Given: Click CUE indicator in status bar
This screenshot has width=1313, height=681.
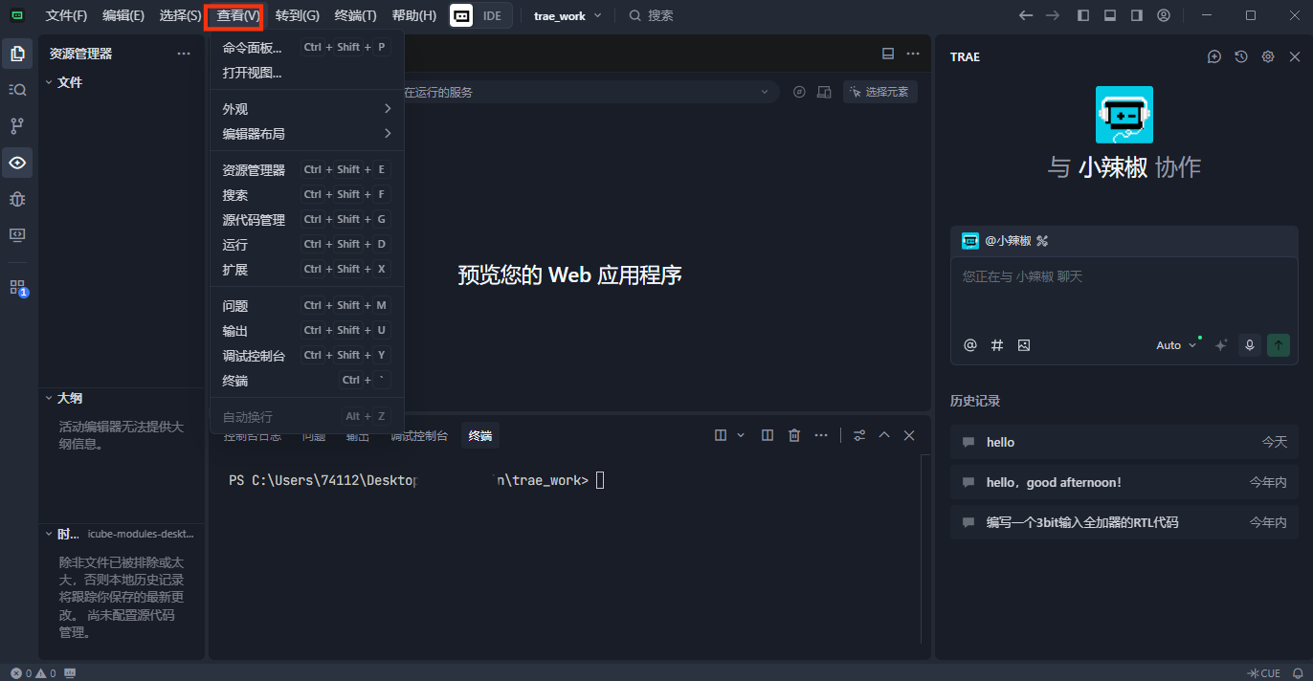Looking at the screenshot, I should [1264, 673].
